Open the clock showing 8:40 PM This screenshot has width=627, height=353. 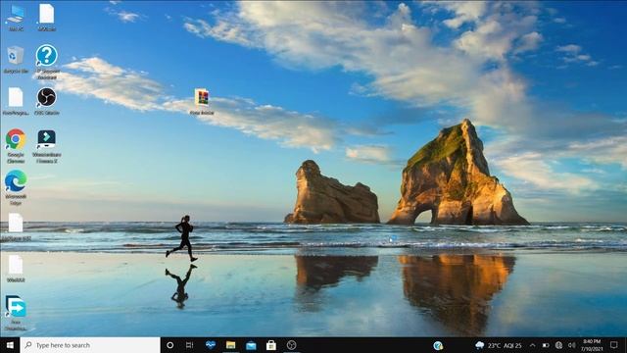pyautogui.click(x=592, y=345)
